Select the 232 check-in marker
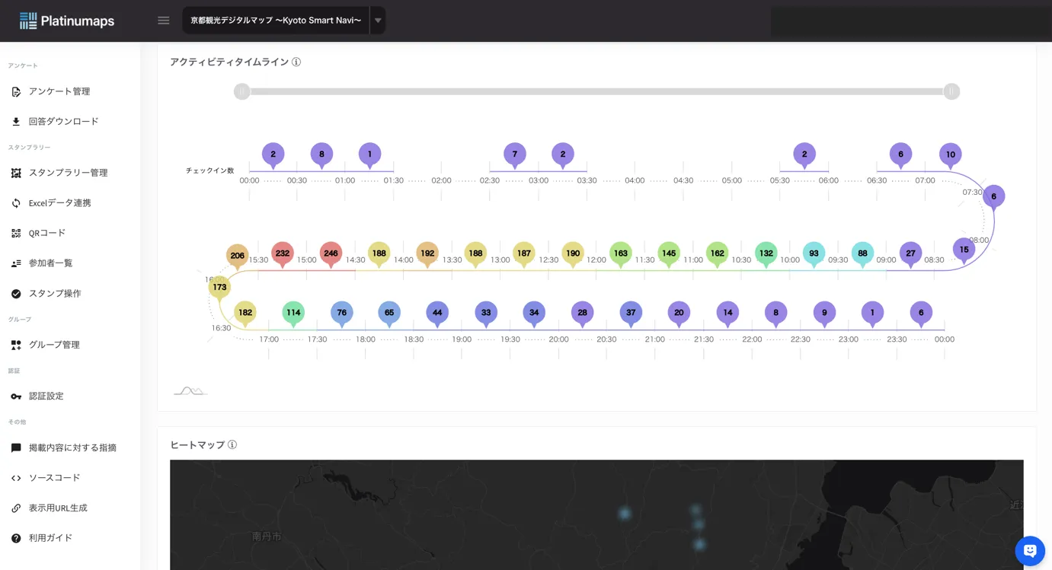Screen dimensions: 1052x570 [x=283, y=254]
